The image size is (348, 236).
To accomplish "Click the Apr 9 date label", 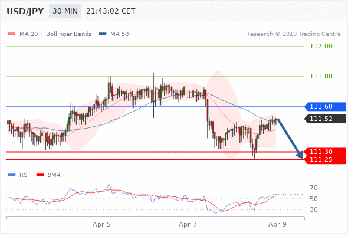I will point(277,224).
